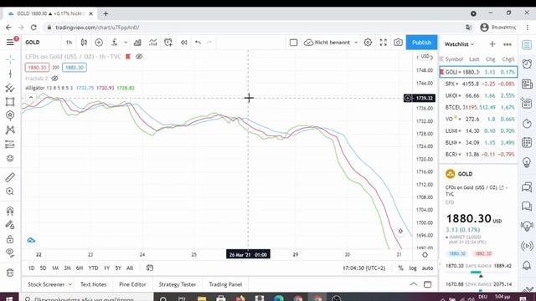
Task: Open the Strategy Tester tab
Action: tap(177, 284)
